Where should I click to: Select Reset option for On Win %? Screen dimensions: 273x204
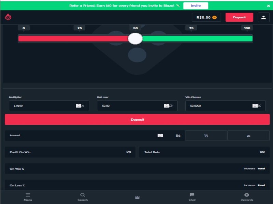pos(261,169)
